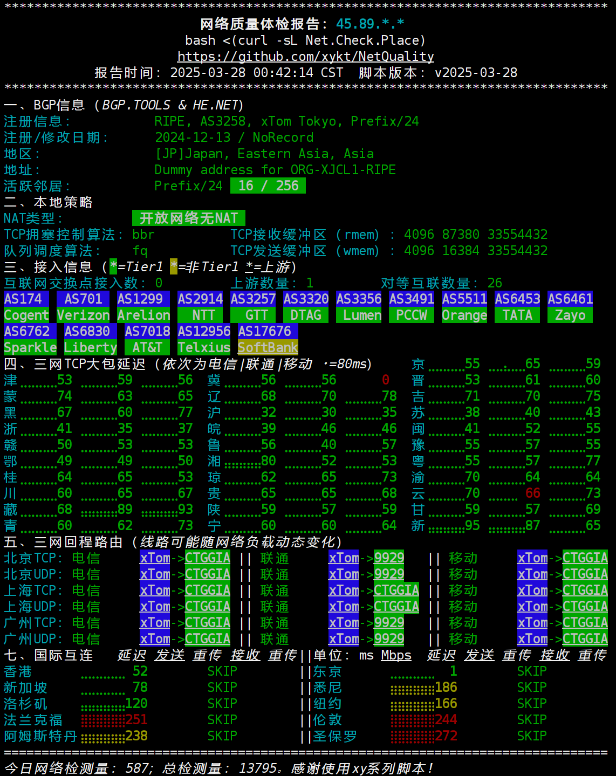Click the AS17676 badge

pos(264,332)
